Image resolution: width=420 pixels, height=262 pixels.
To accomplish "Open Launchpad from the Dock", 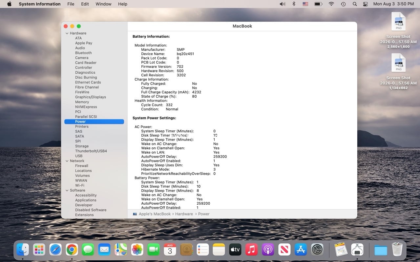I will pos(39,250).
